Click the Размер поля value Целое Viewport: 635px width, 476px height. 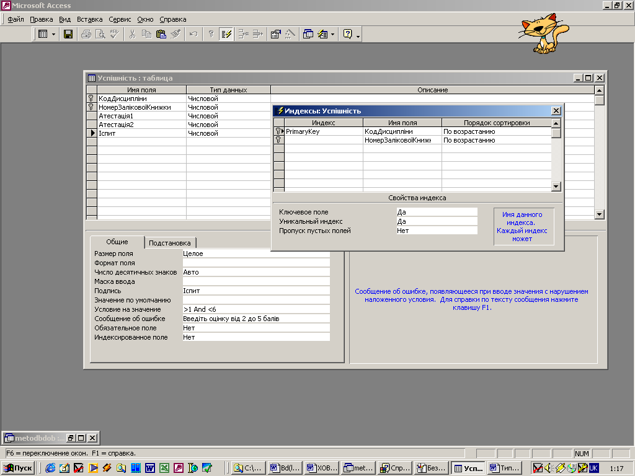tap(256, 253)
